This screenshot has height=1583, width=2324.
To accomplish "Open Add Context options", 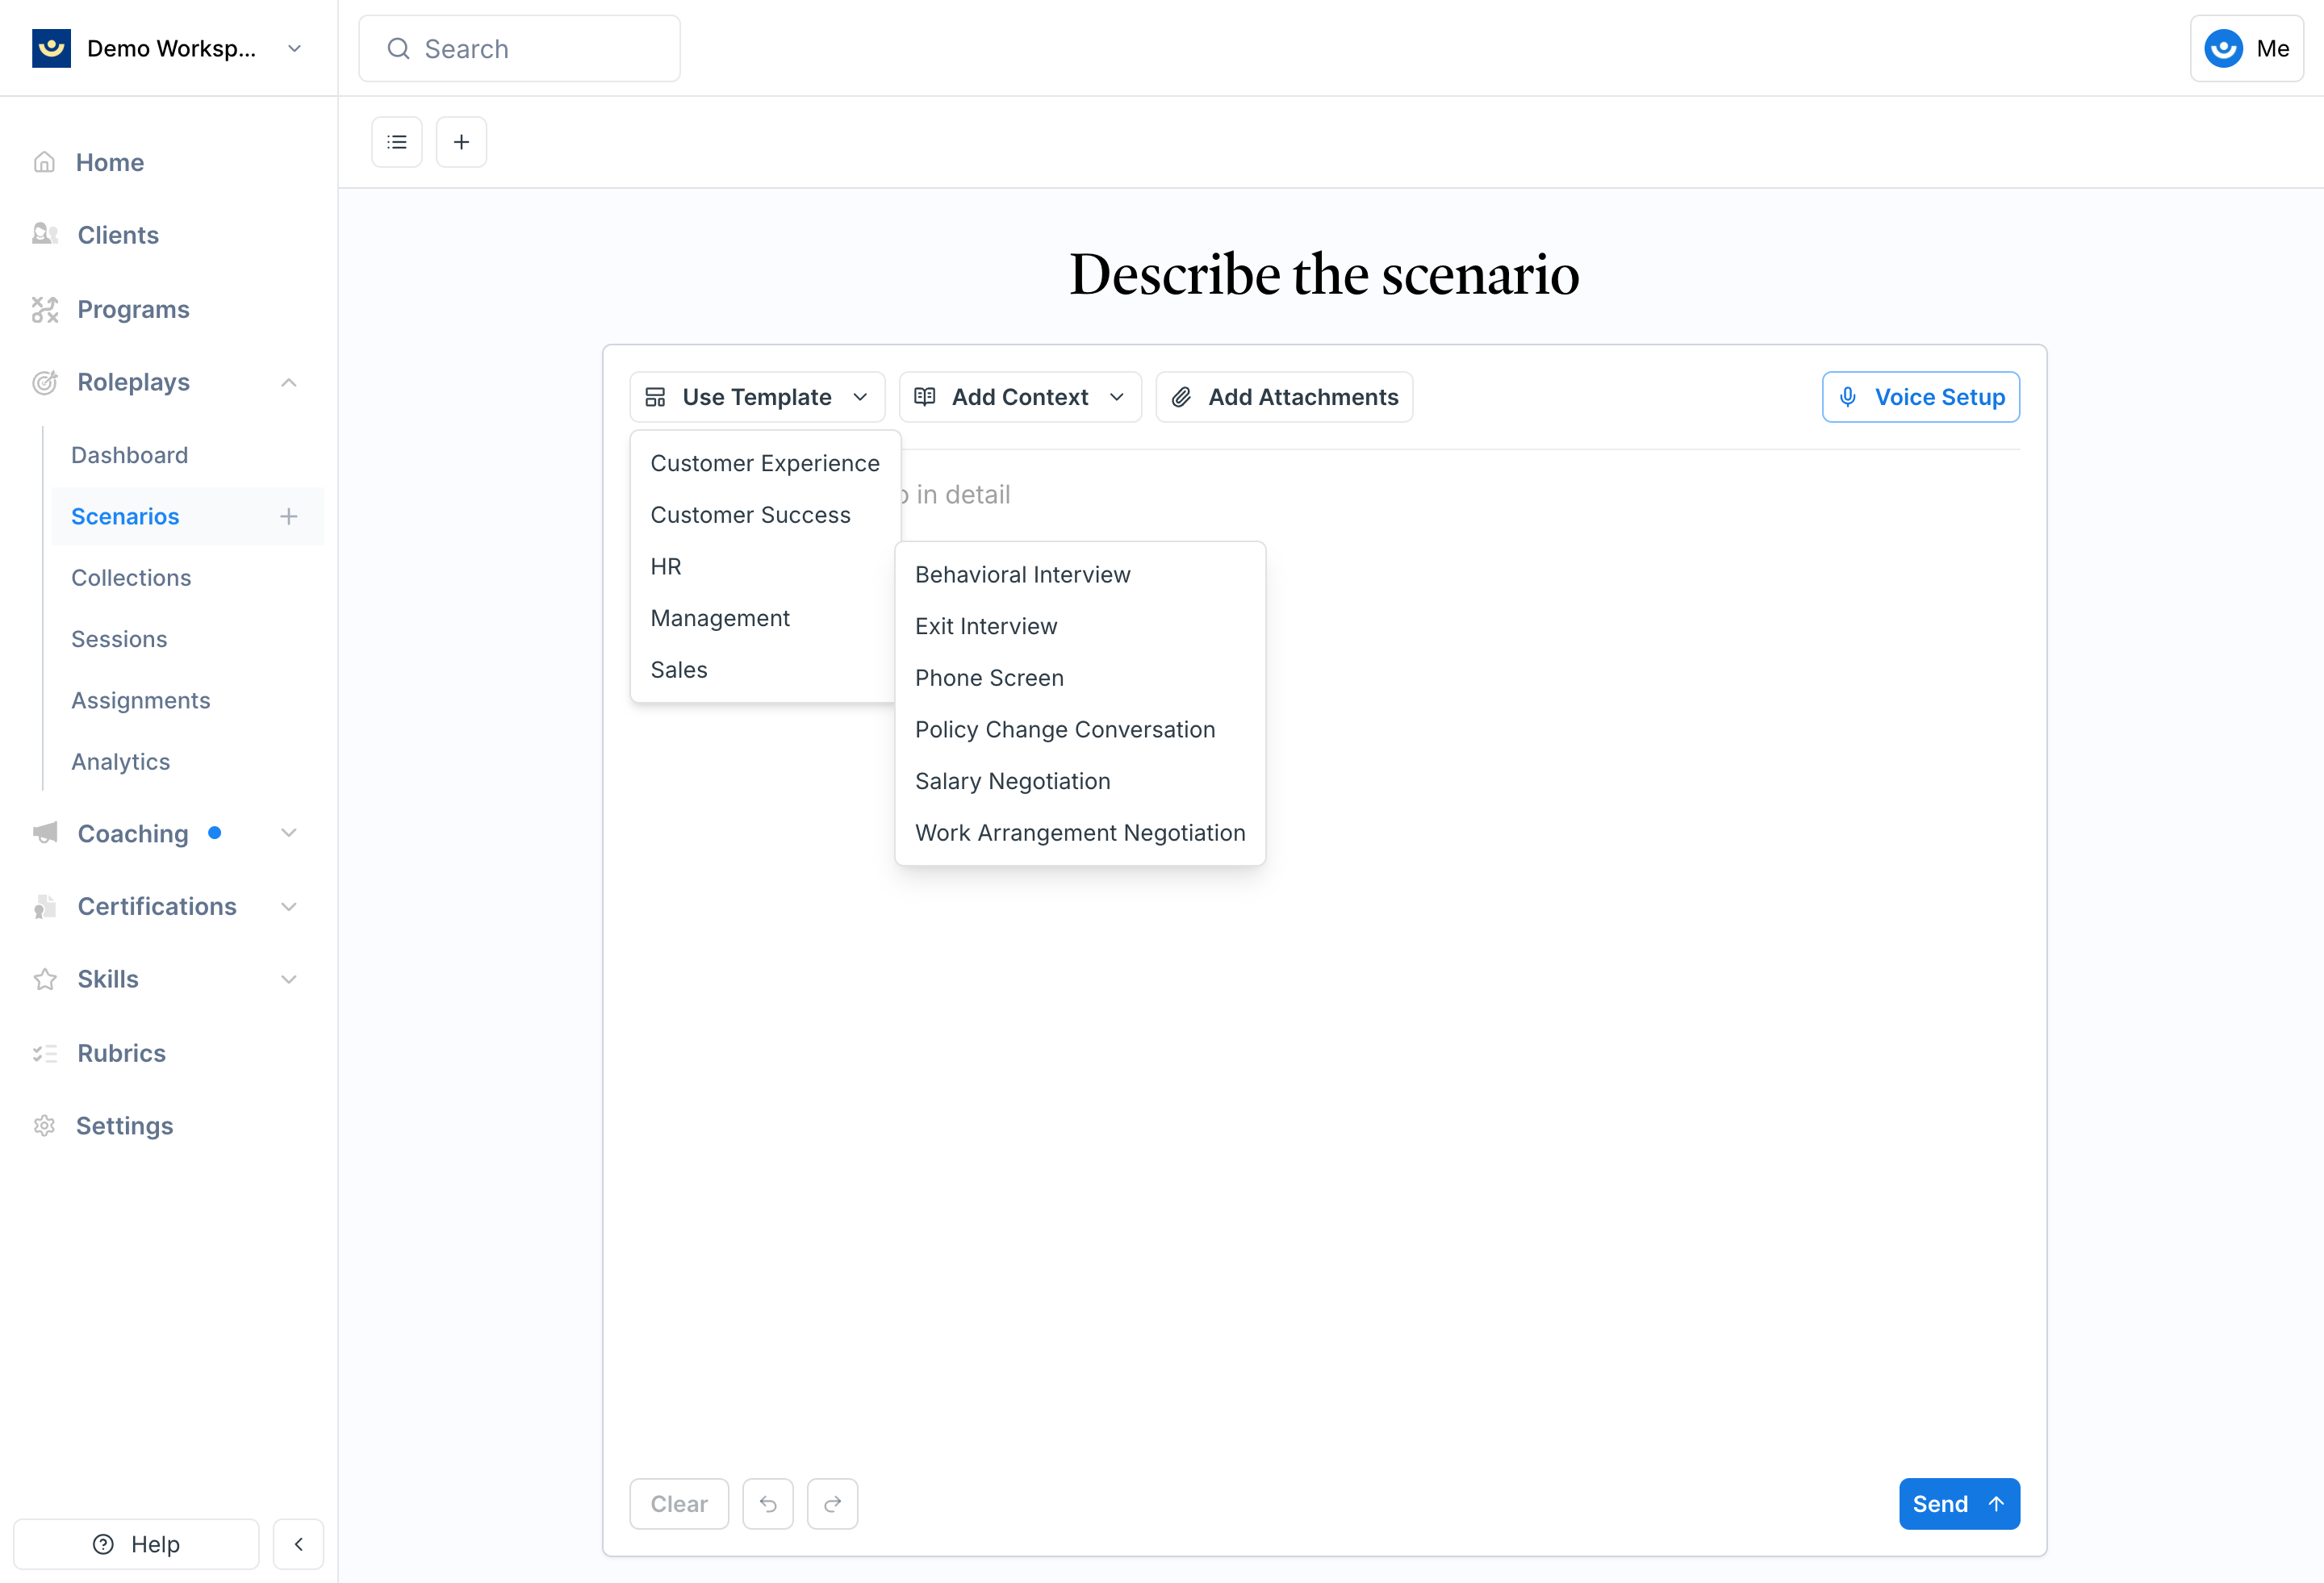I will [1019, 396].
